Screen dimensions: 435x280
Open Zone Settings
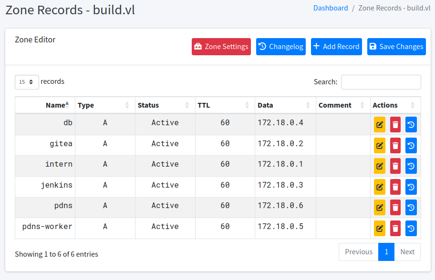pos(221,47)
